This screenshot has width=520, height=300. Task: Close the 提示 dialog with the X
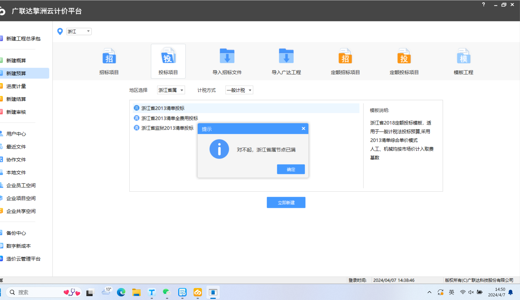[303, 129]
